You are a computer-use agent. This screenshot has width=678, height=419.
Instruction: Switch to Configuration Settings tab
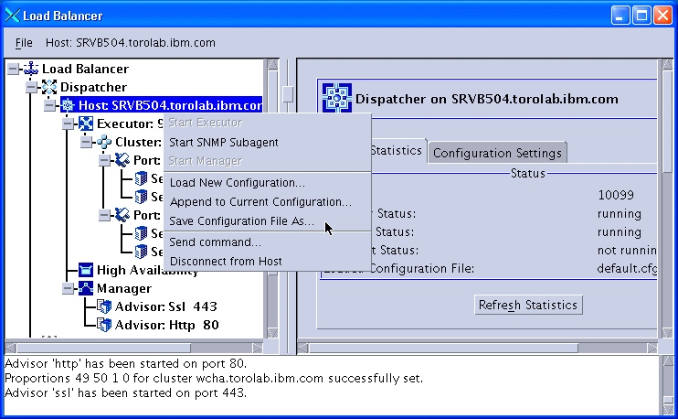point(497,153)
